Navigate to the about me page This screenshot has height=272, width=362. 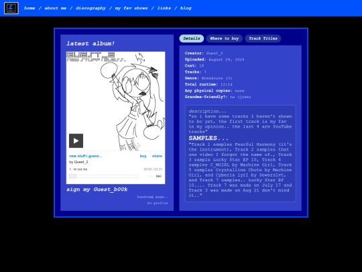point(56,8)
